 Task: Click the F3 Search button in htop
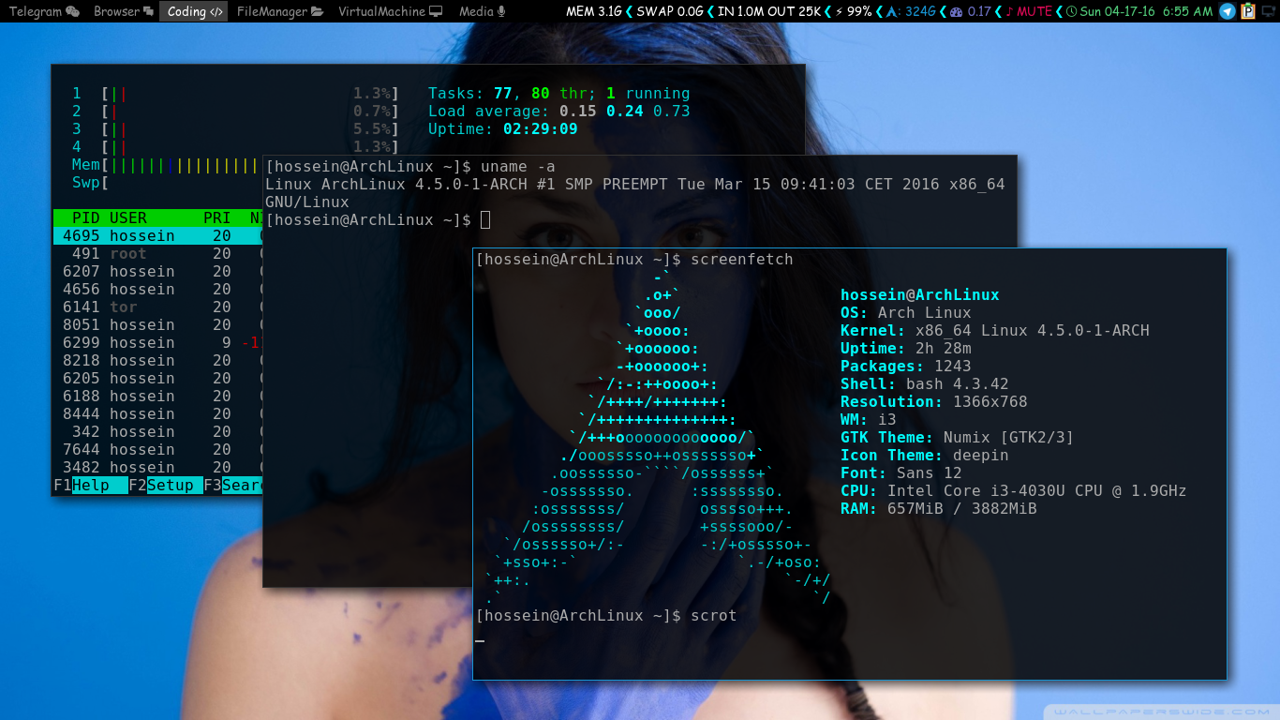tap(233, 485)
